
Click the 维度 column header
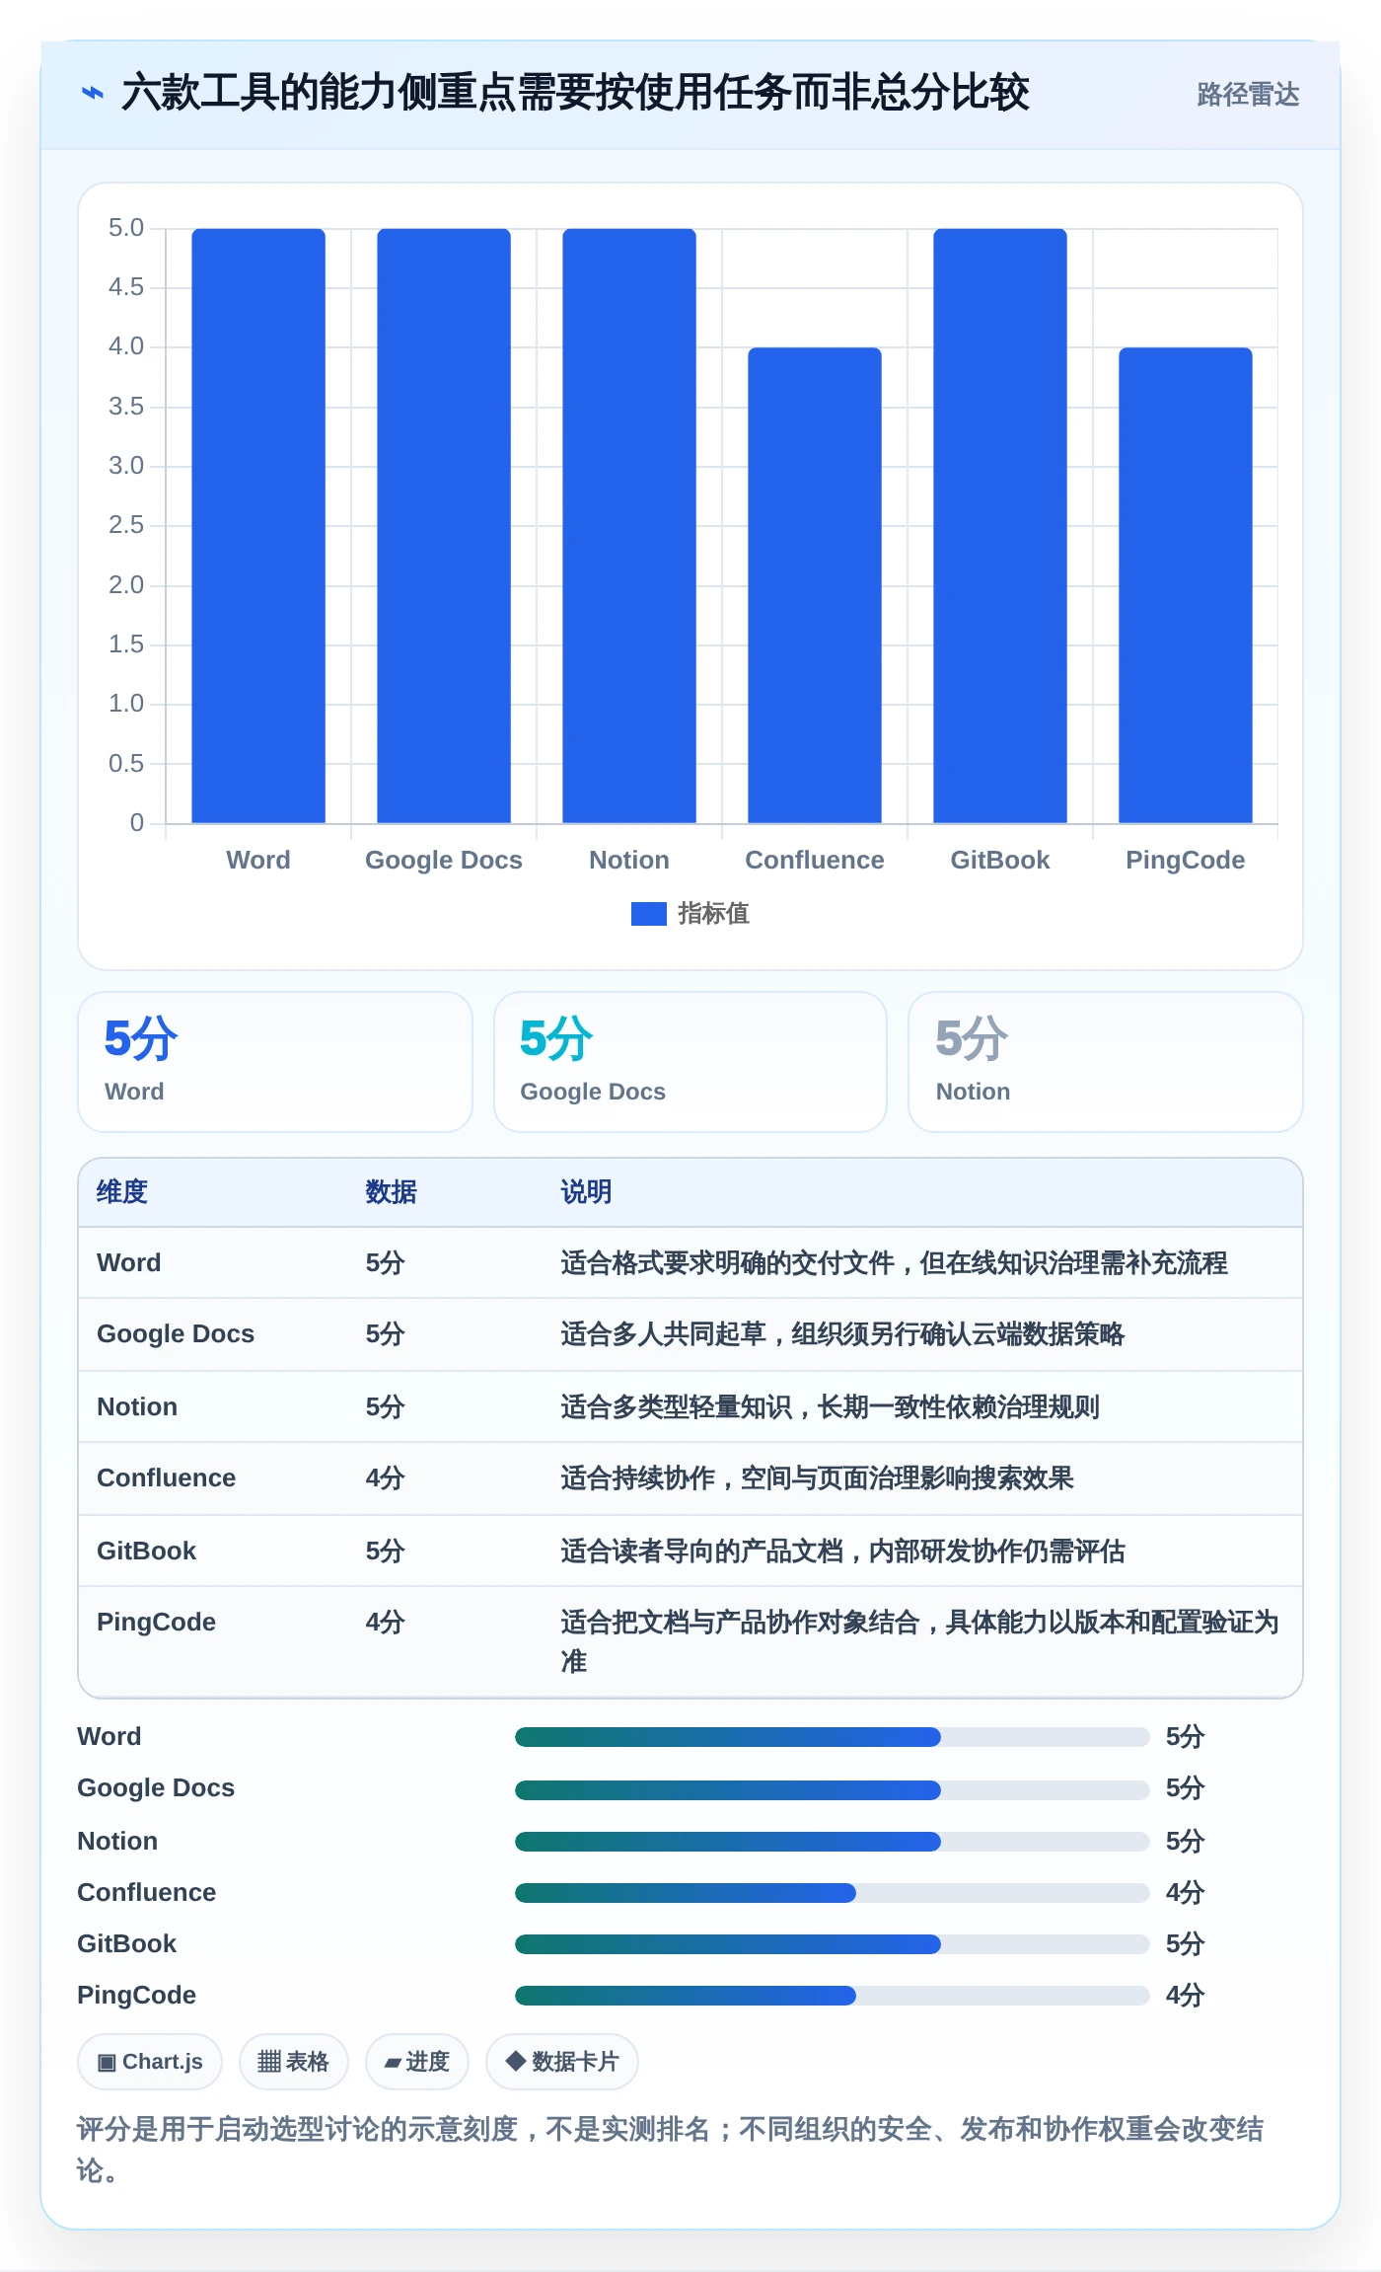tap(122, 1192)
